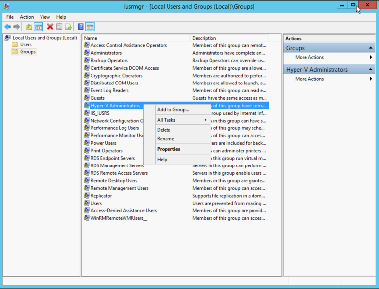Click the Backup Operators group icon
Viewport: 379px width, 289px height.
[x=86, y=60]
